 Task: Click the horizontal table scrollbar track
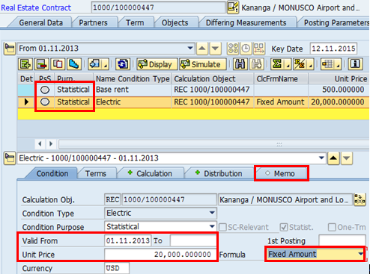[214, 144]
